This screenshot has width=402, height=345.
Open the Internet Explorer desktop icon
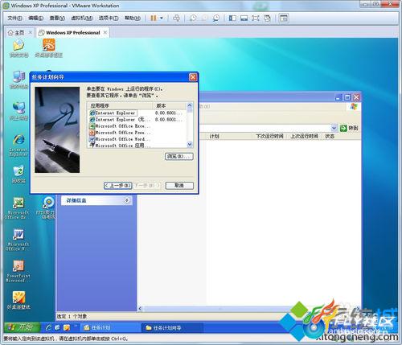tap(18, 145)
